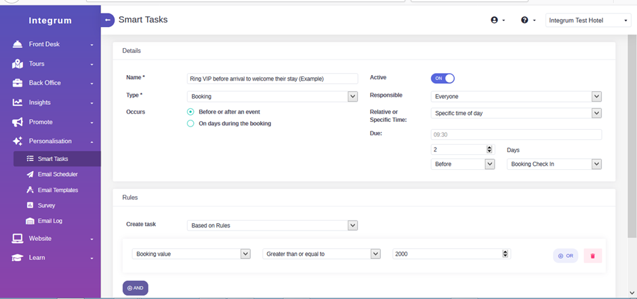637x299 pixels.
Task: Click the Front Desk bell icon
Action: tap(18, 44)
